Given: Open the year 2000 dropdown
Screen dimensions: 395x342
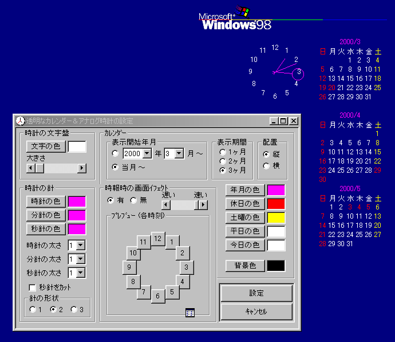Looking at the screenshot, I should (147, 153).
